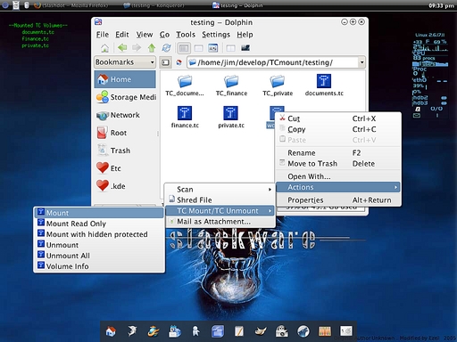The width and height of the screenshot is (457, 342).
Task: Select the finance.tc file
Action: pyautogui.click(x=185, y=118)
